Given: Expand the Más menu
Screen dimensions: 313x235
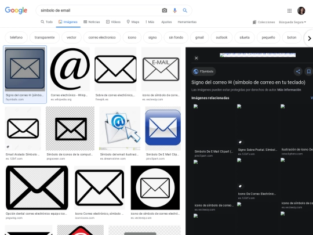Looking at the screenshot, I should [150, 22].
